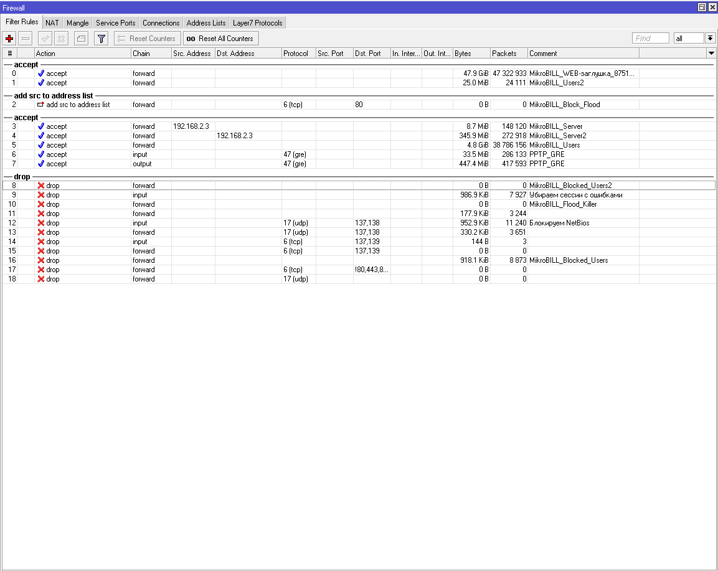
Task: Click the red plus add rule icon
Action: (9, 39)
